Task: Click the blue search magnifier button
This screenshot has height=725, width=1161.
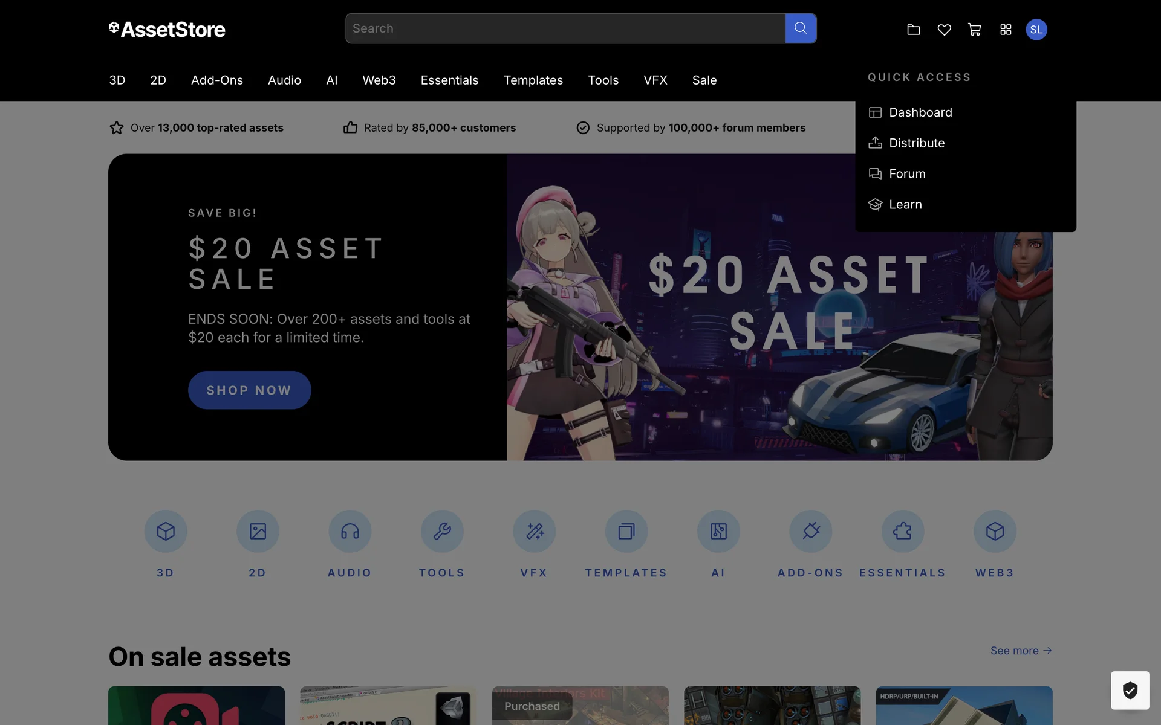Action: [x=801, y=28]
